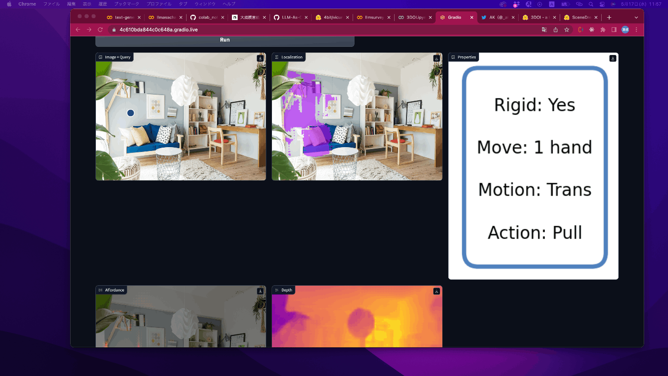The width and height of the screenshot is (668, 376).
Task: Open the Chrome menu in menu bar
Action: tap(27, 4)
